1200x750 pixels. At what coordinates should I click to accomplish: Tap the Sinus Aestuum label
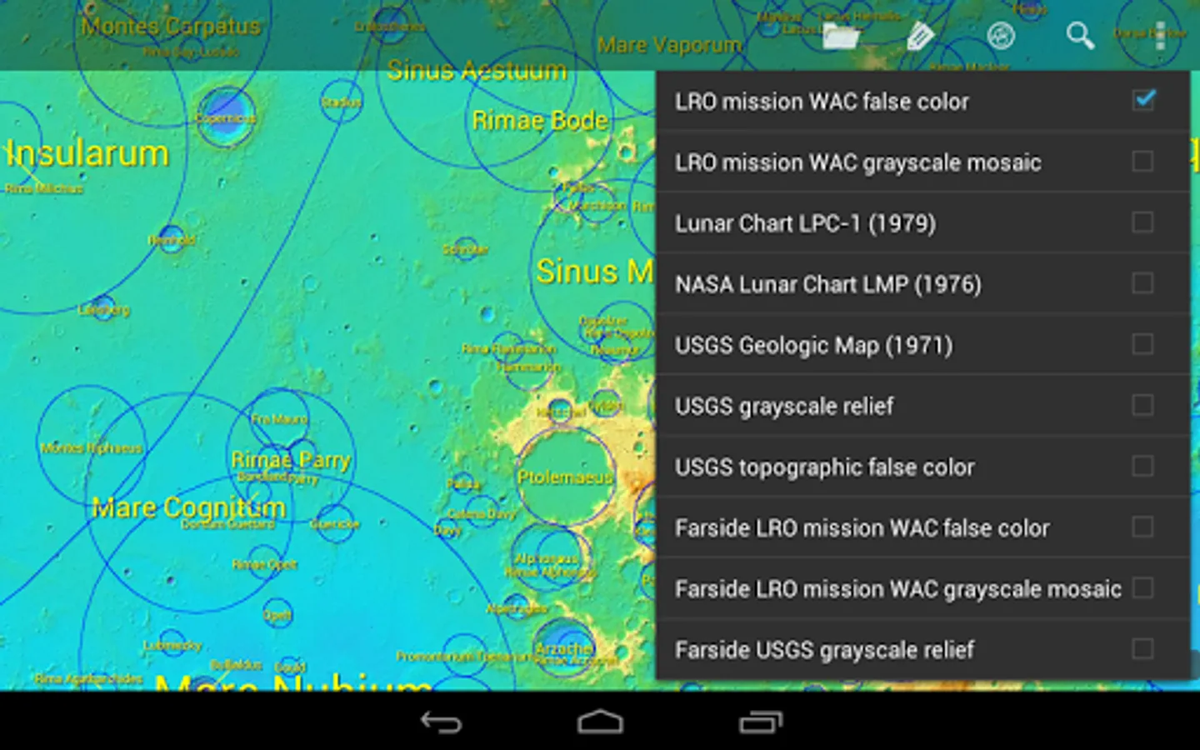(477, 70)
